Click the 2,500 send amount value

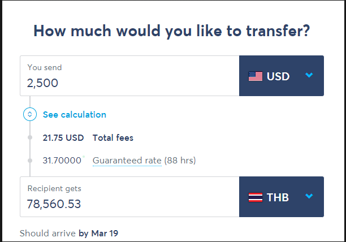pos(42,83)
